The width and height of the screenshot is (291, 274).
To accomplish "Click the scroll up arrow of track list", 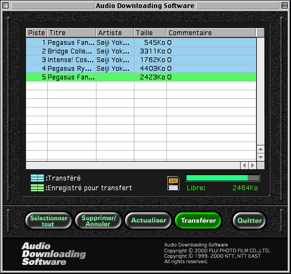I will (x=261, y=149).
